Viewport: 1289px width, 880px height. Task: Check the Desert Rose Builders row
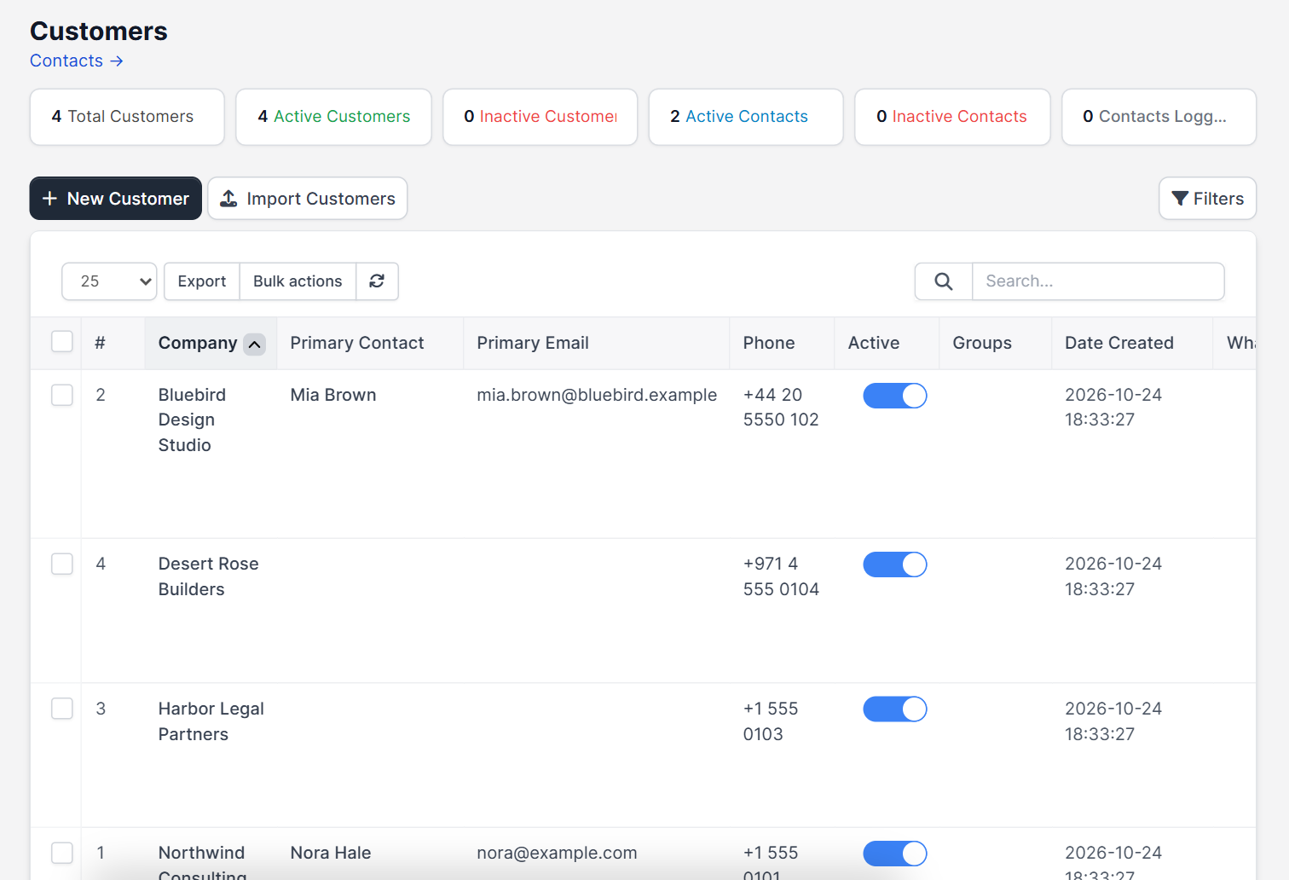point(62,564)
